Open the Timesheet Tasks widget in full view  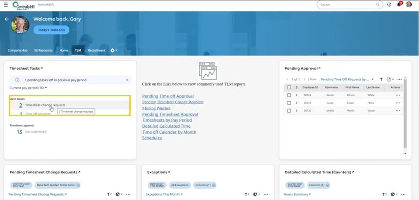[x=41, y=68]
